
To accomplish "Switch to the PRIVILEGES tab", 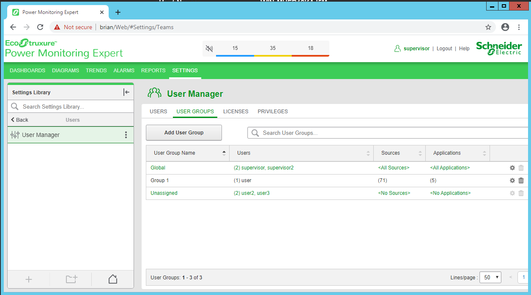I will point(273,112).
